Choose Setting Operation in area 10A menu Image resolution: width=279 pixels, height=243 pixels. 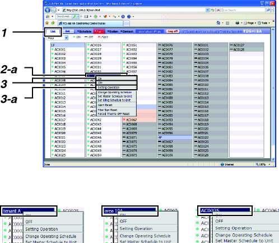coord(147,228)
